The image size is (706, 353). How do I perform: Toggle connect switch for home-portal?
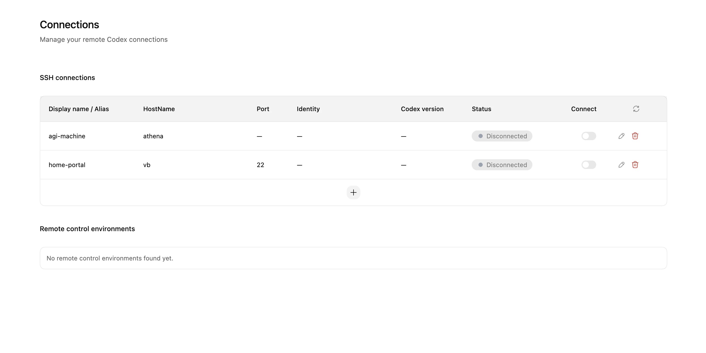589,165
